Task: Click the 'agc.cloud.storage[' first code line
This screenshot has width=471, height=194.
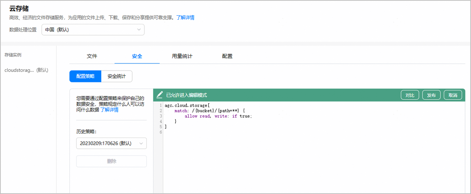Action: [187, 106]
